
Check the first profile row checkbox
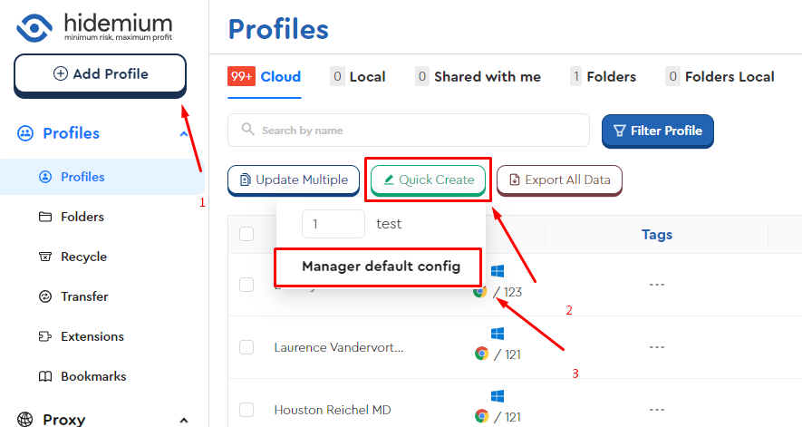[x=246, y=285]
